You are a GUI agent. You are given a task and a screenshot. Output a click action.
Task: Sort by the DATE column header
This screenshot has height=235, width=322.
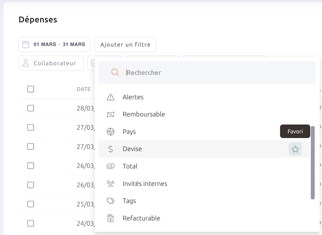84,89
